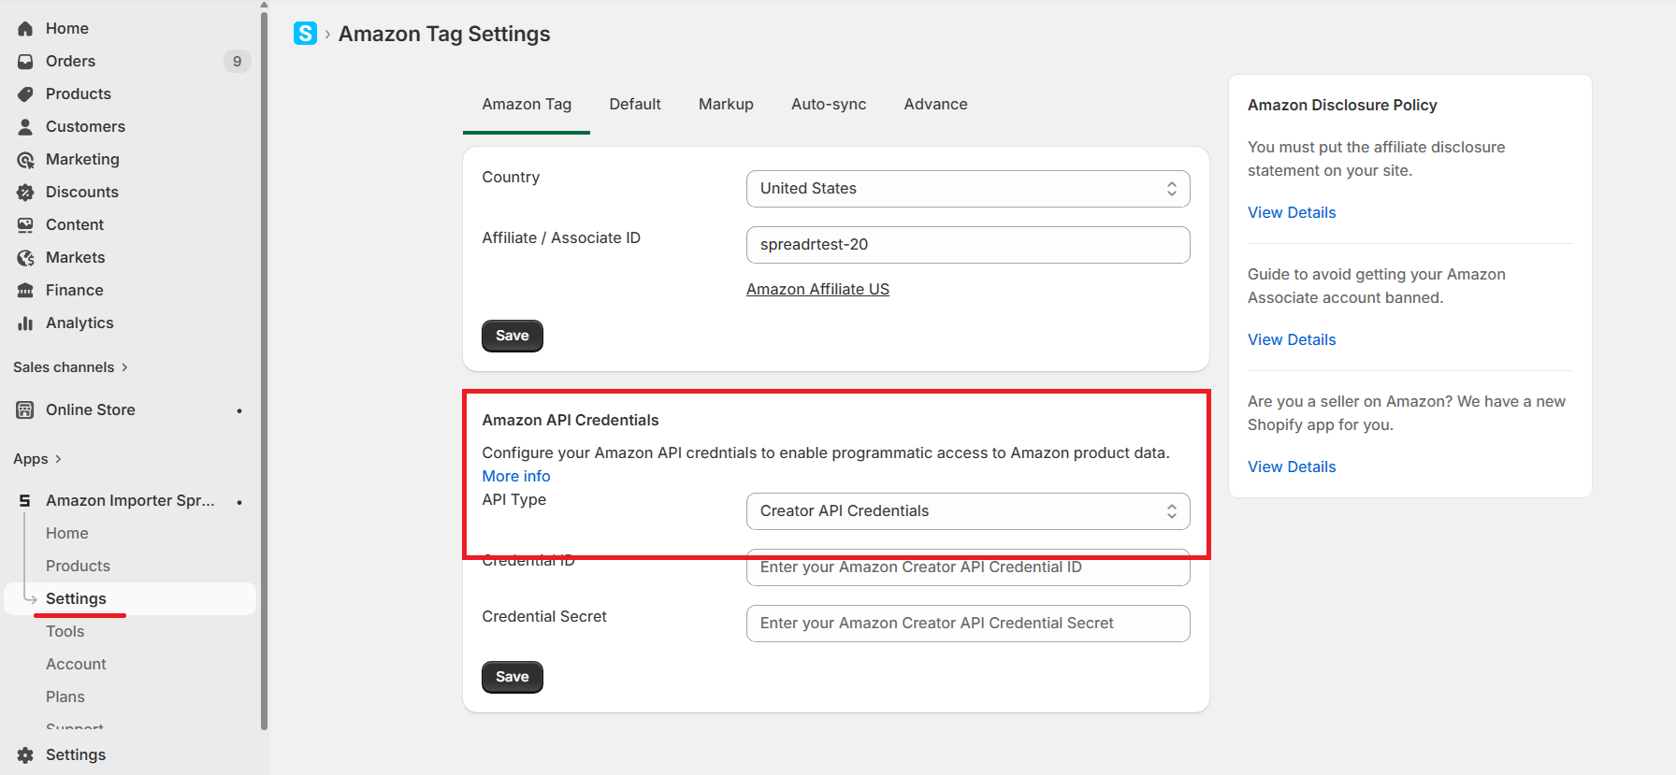
Task: Select Settings under Amazon Importer Spreadr
Action: pos(130,599)
